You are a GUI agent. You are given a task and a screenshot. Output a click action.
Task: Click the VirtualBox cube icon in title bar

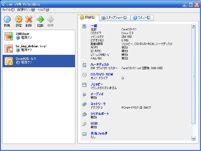pyautogui.click(x=3, y=4)
